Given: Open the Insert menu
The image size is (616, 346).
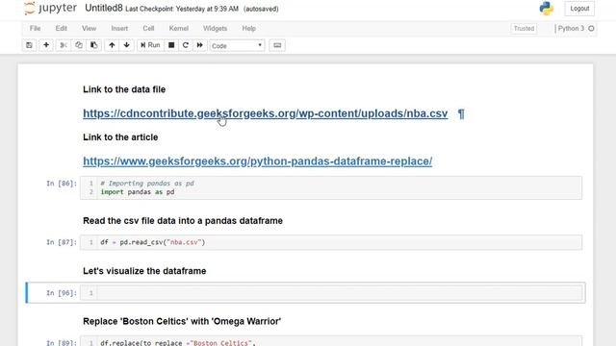Looking at the screenshot, I should [x=119, y=28].
